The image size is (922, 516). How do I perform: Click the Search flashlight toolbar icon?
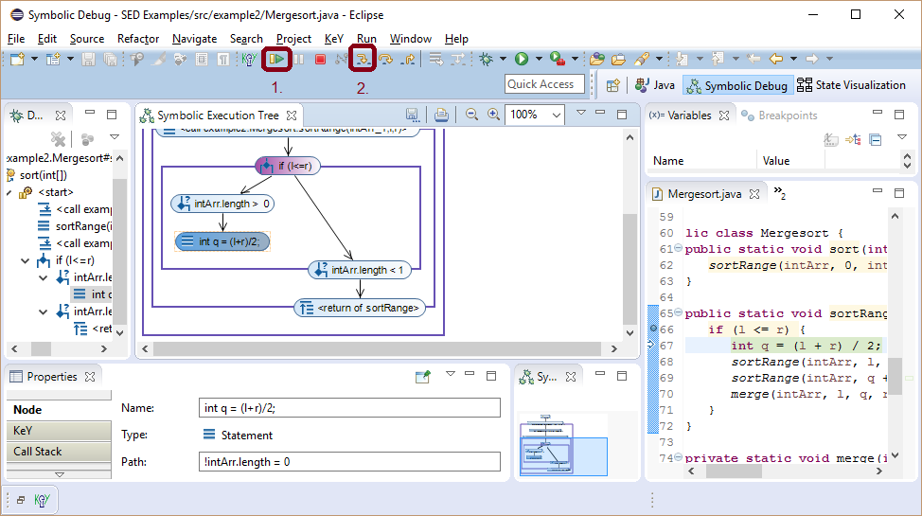coord(641,59)
